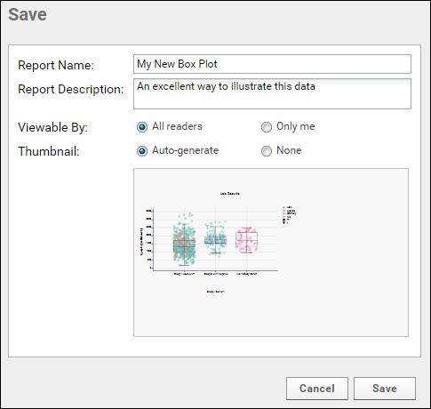
Task: Select the All readers radio button
Action: 142,127
